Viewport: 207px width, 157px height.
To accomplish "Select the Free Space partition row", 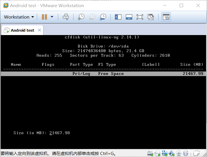I will (103, 74).
